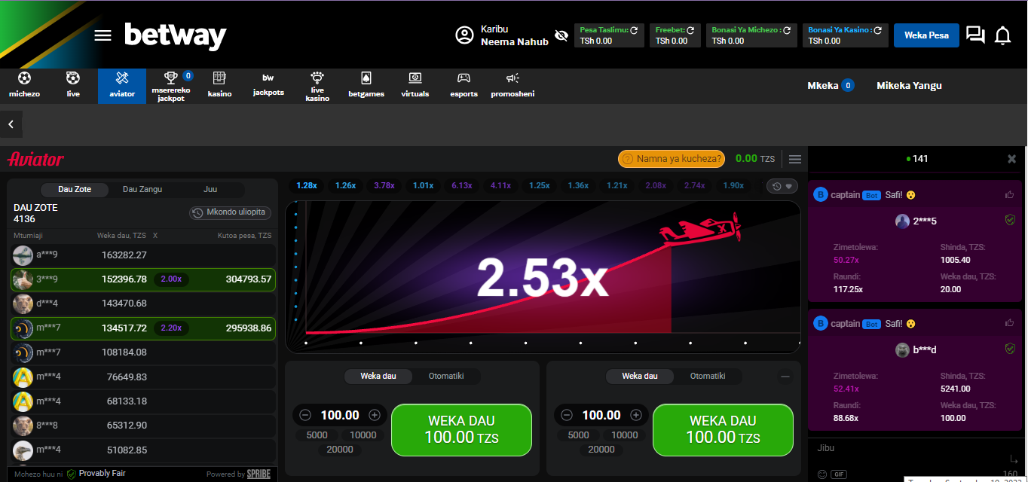The width and height of the screenshot is (1028, 482).
Task: Select Otomatiki toggle in left bet panel
Action: click(446, 376)
